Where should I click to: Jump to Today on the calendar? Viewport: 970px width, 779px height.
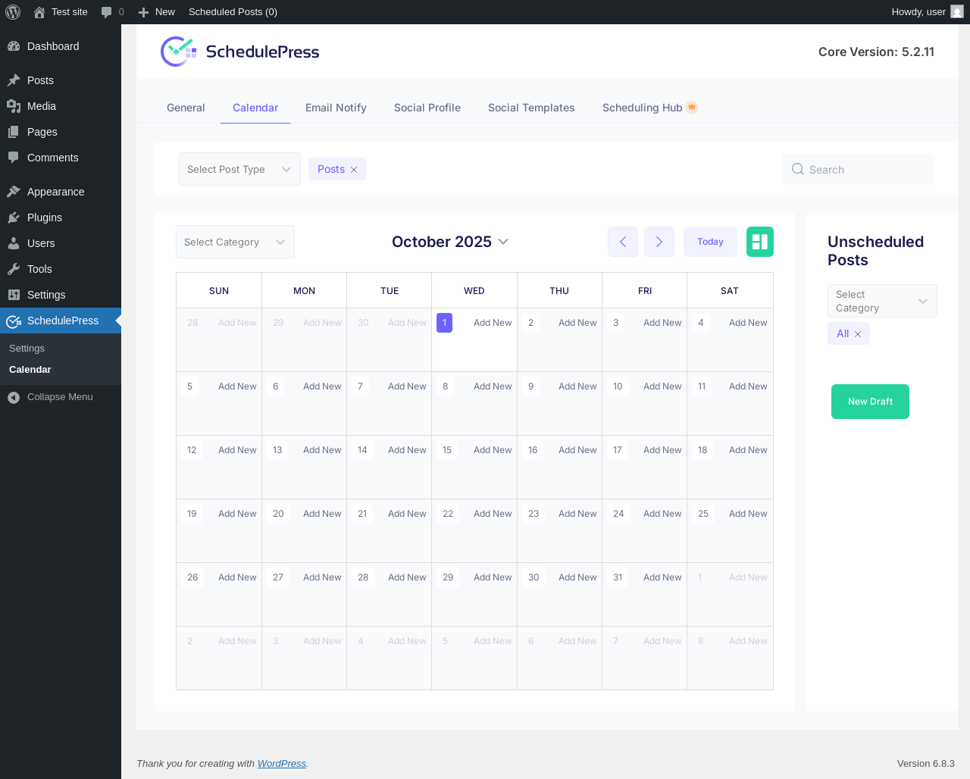click(710, 242)
